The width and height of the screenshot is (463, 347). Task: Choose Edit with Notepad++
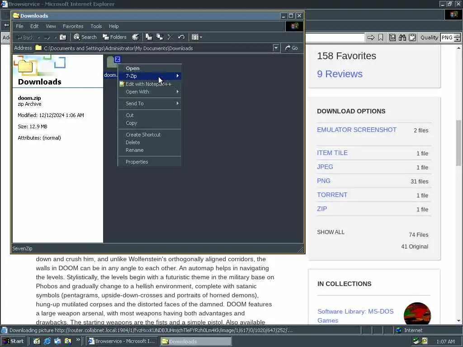pos(150,84)
